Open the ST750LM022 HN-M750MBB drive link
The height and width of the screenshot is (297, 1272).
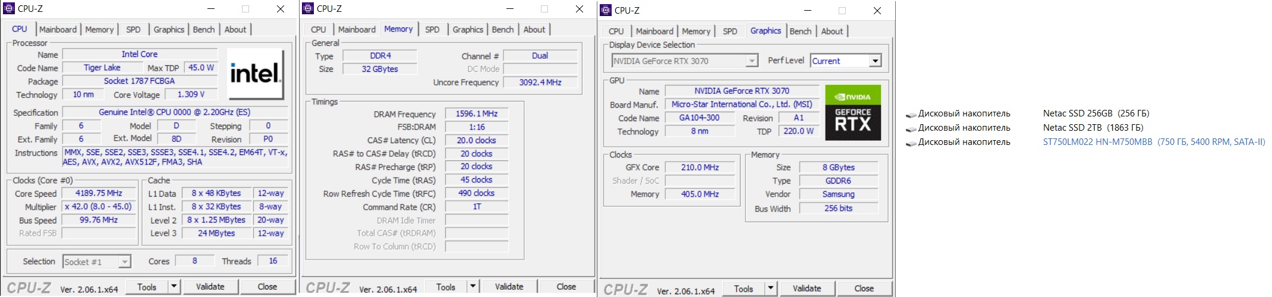pos(1154,142)
